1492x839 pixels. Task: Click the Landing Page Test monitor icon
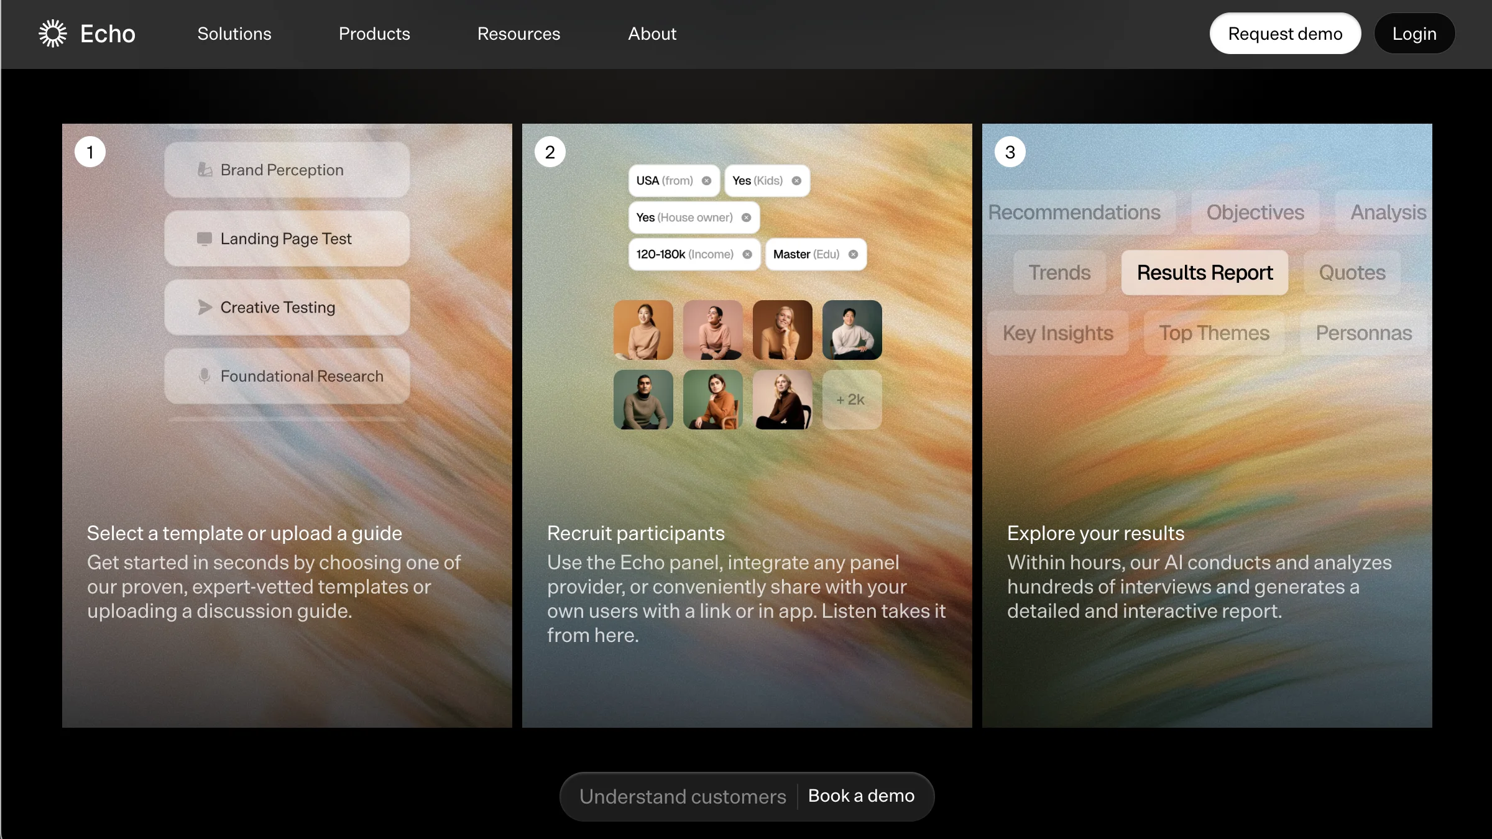pyautogui.click(x=205, y=239)
